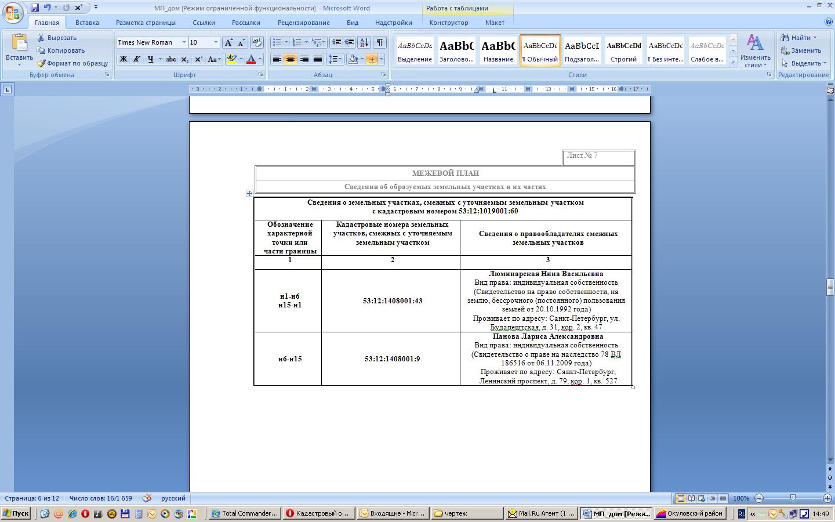Open Total Commander from the taskbar

[x=245, y=513]
